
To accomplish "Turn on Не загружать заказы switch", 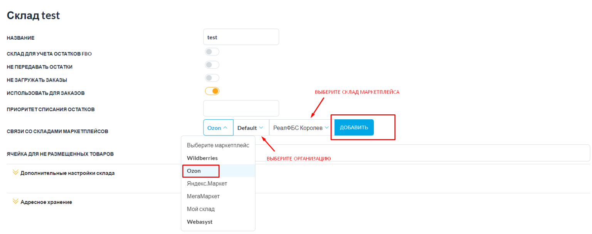I will 212,78.
